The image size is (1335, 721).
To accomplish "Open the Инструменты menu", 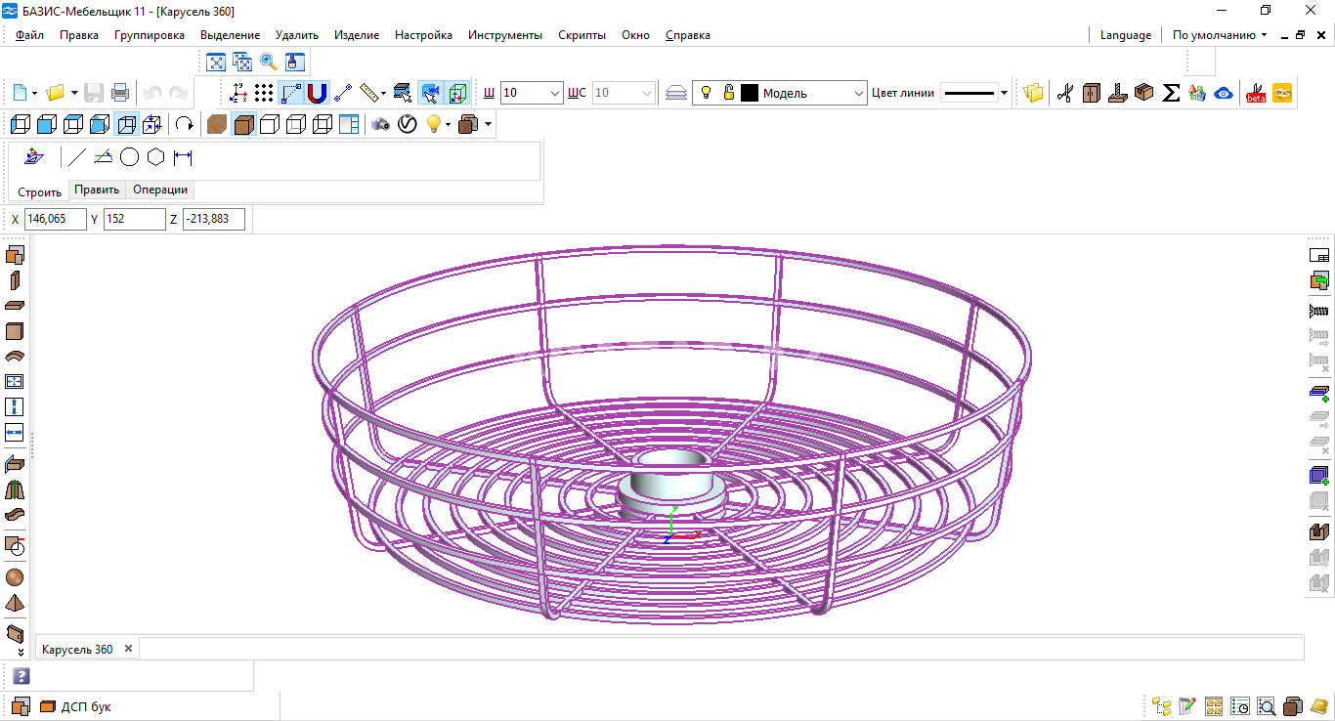I will coord(505,35).
